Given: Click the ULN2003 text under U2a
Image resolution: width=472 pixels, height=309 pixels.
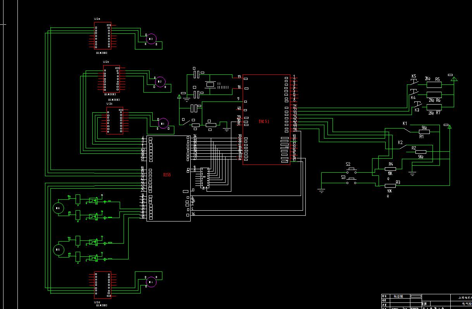Looking at the screenshot, I should click(102, 53).
